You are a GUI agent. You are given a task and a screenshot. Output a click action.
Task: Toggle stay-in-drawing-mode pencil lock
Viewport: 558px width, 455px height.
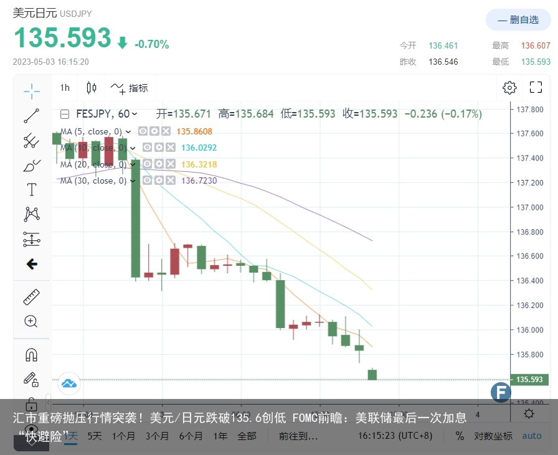31,379
